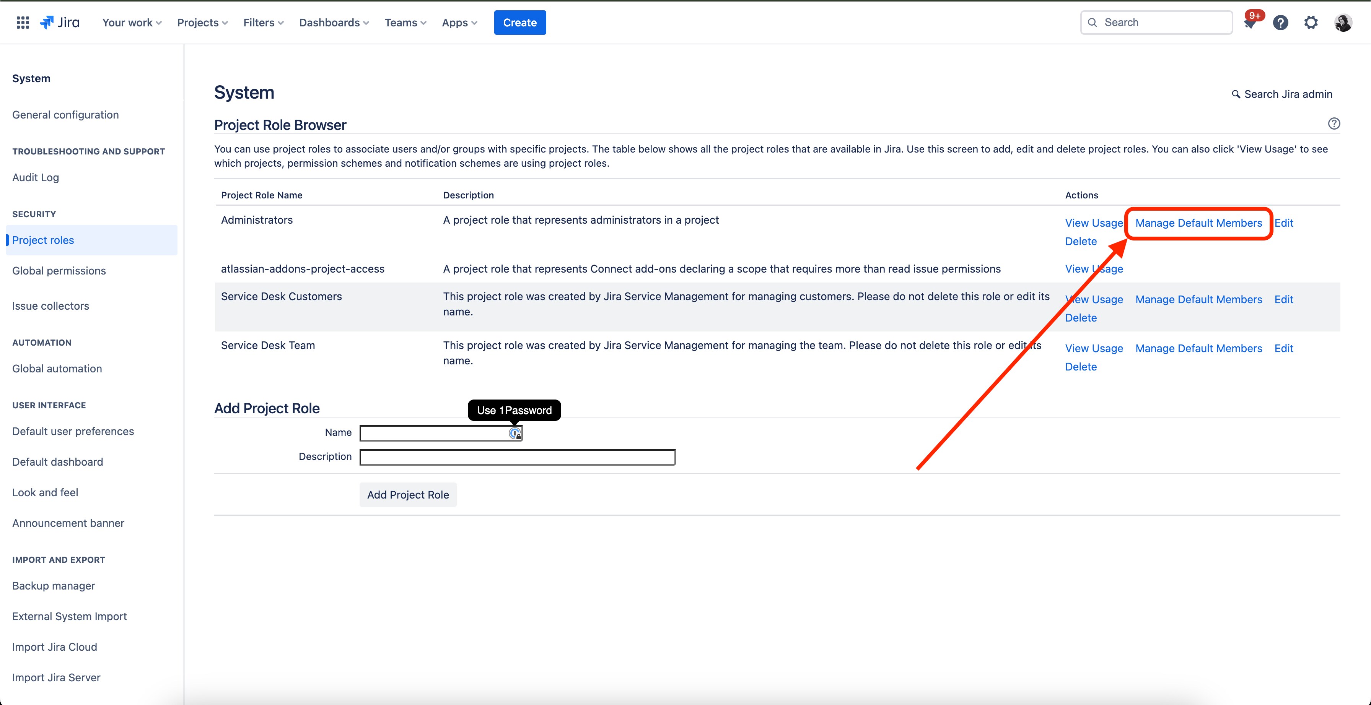Viewport: 1371px width, 705px height.
Task: Select the Service Desk Customers role name
Action: click(x=281, y=296)
